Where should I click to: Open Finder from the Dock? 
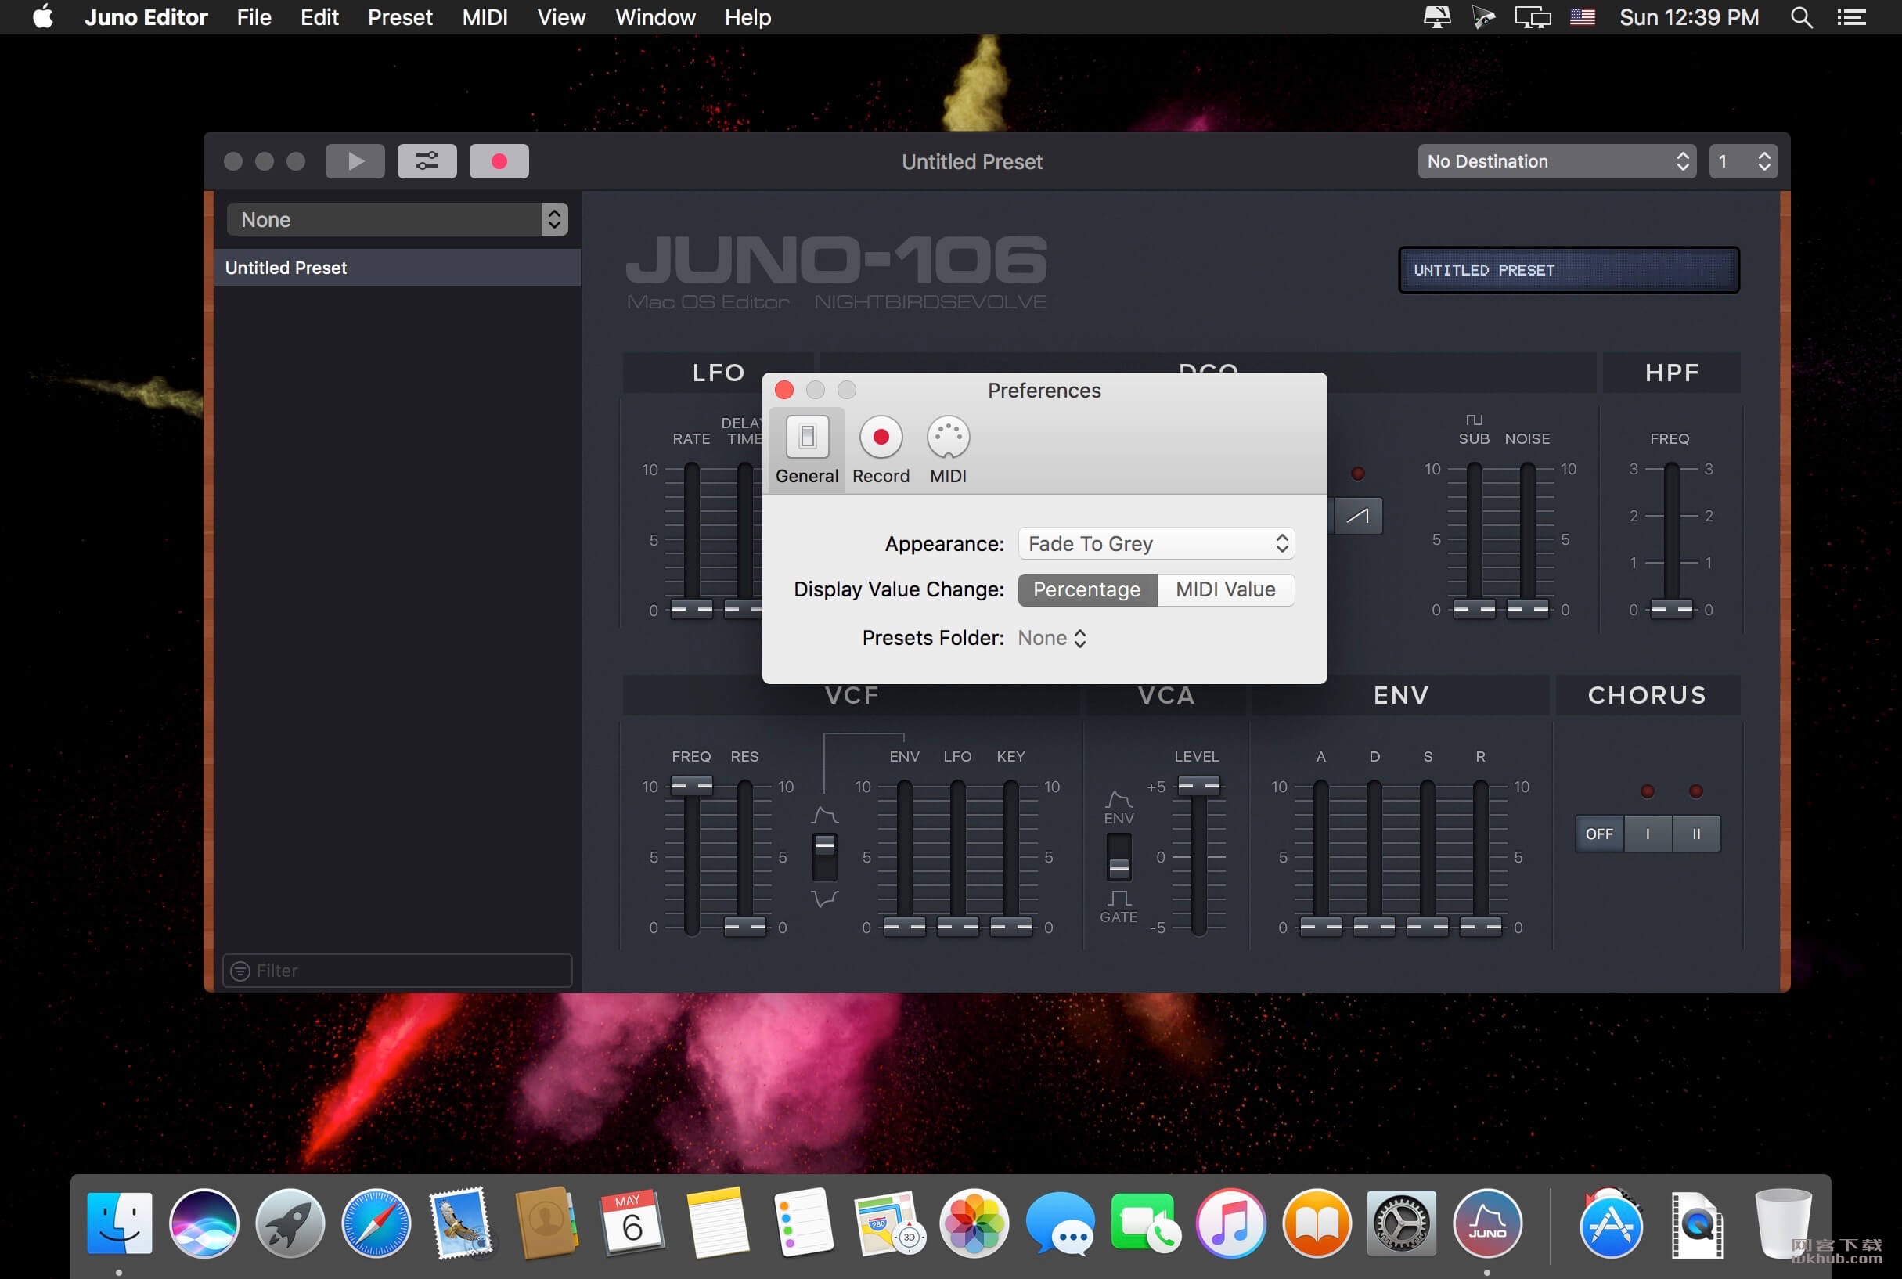pyautogui.click(x=119, y=1223)
